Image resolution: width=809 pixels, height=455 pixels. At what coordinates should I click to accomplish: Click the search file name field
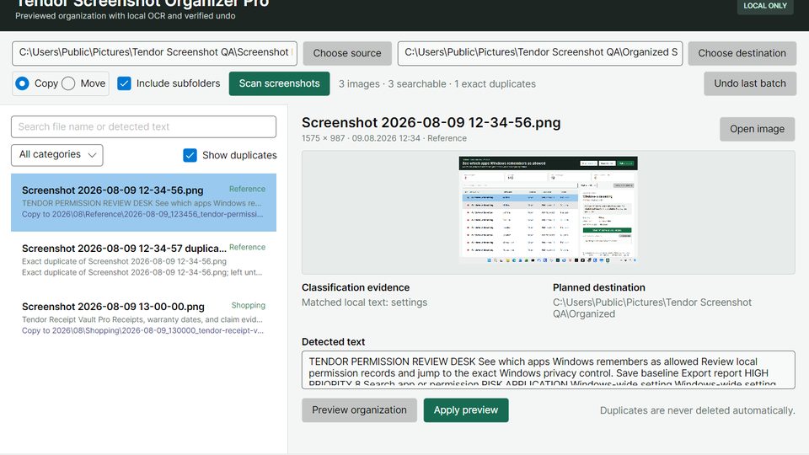pyautogui.click(x=143, y=127)
